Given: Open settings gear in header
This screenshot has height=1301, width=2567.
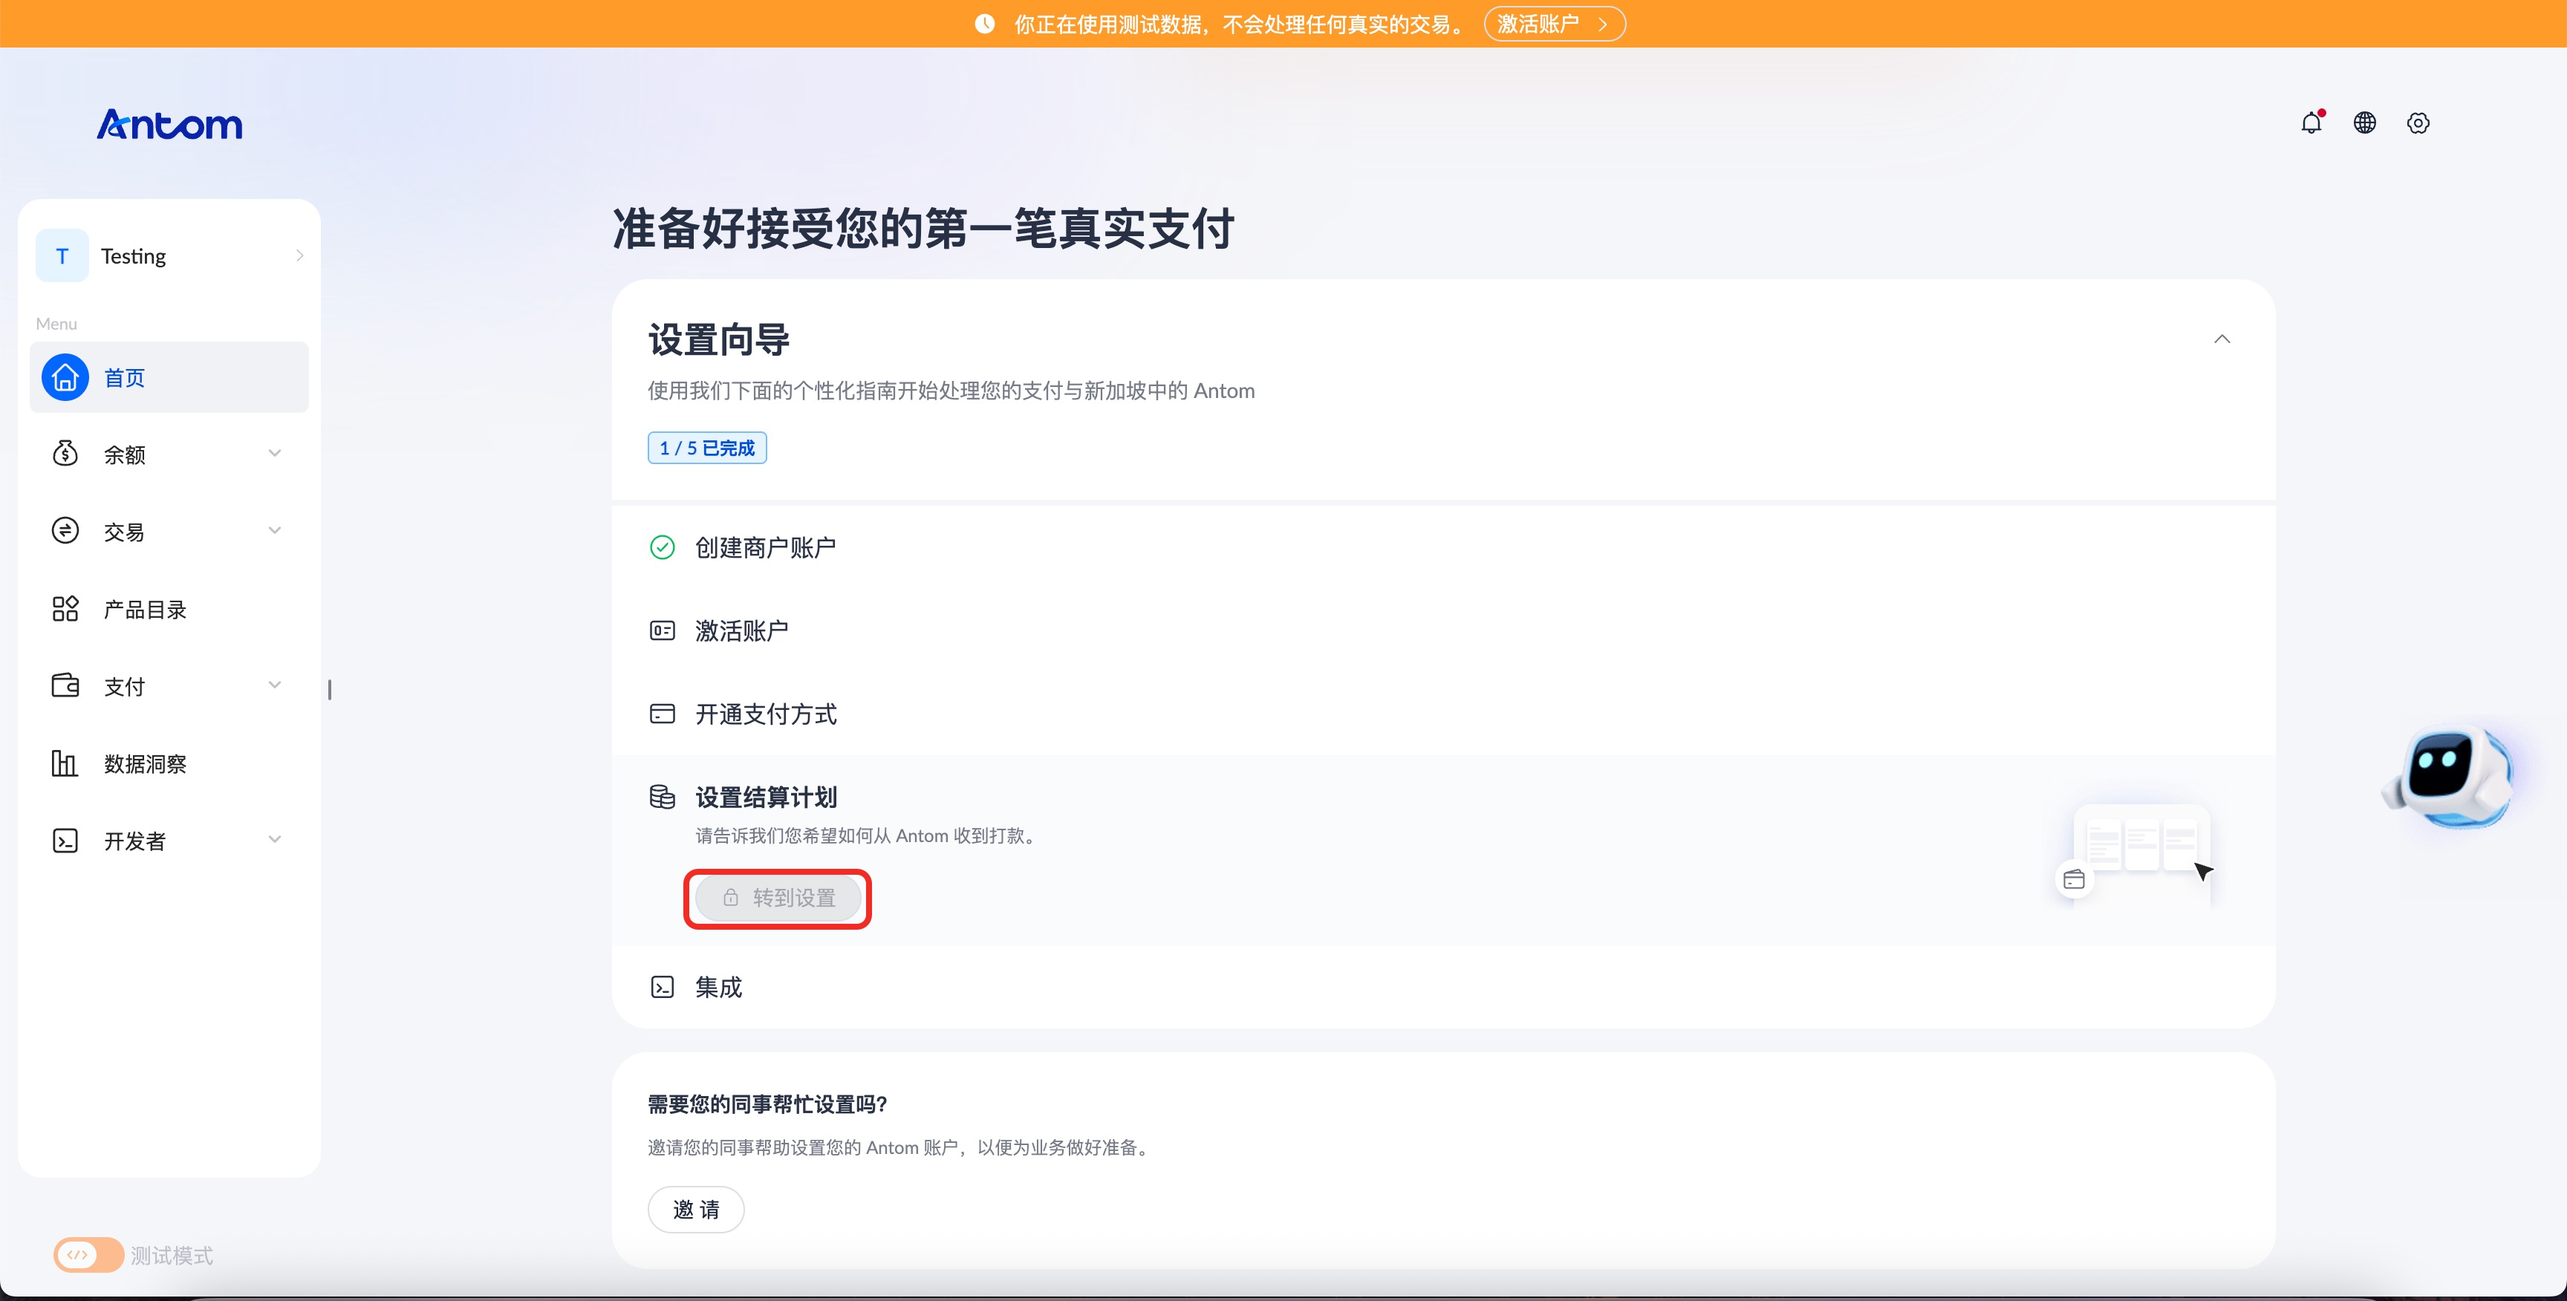Looking at the screenshot, I should [2418, 123].
